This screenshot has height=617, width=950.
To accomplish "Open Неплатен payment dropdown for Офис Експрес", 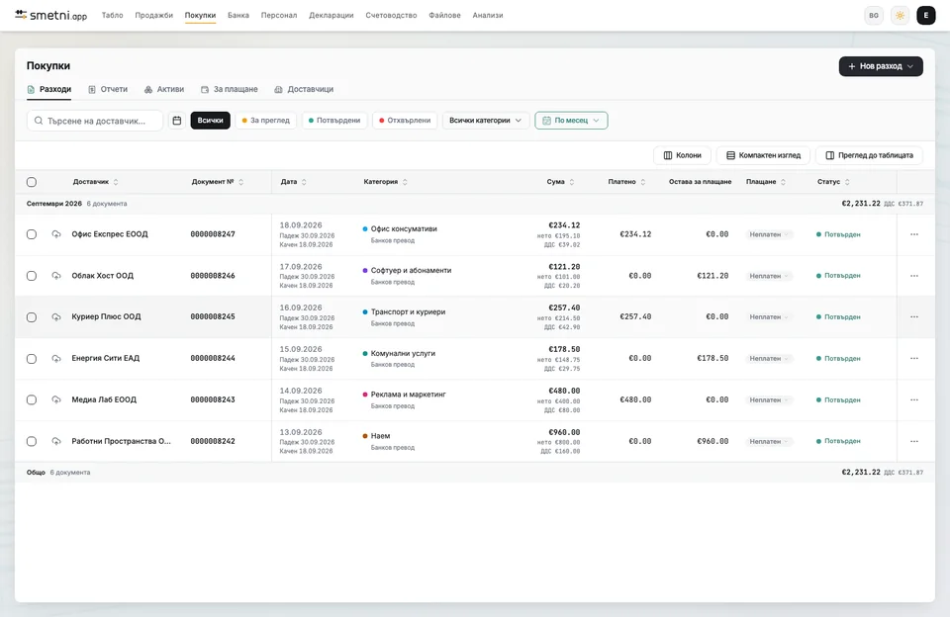I will point(769,234).
